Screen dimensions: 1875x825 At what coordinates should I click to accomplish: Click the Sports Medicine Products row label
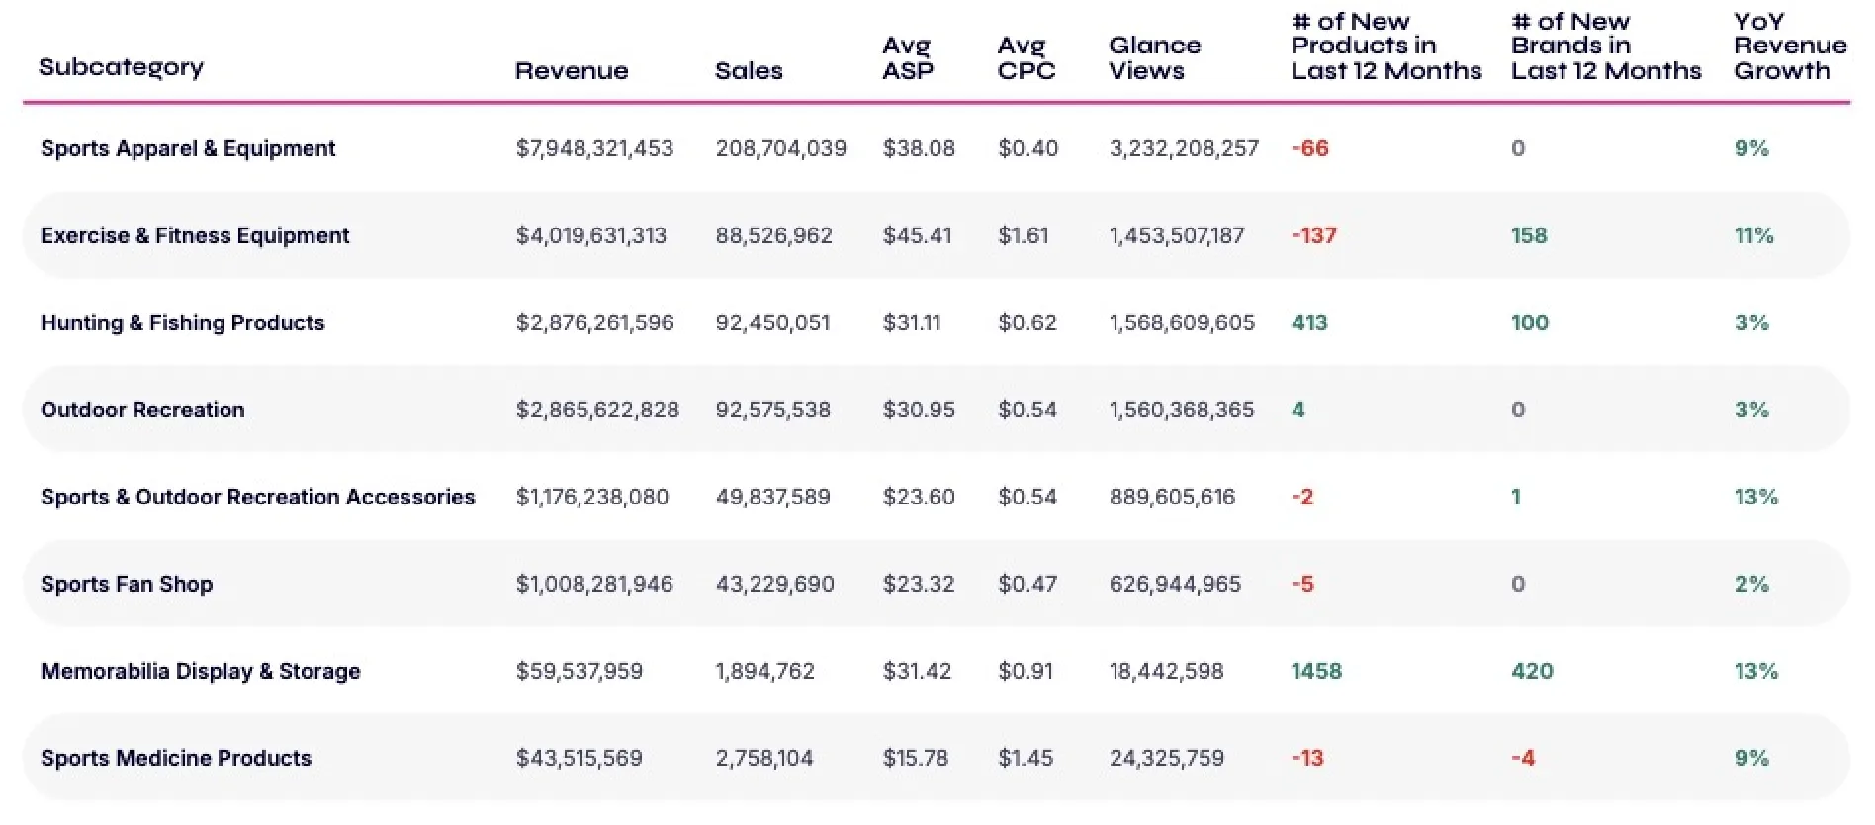(x=176, y=758)
